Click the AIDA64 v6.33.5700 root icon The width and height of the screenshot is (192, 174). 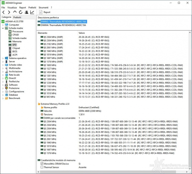tap(3, 21)
